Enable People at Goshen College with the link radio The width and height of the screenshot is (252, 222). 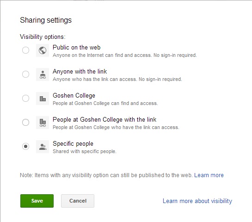(x=25, y=123)
